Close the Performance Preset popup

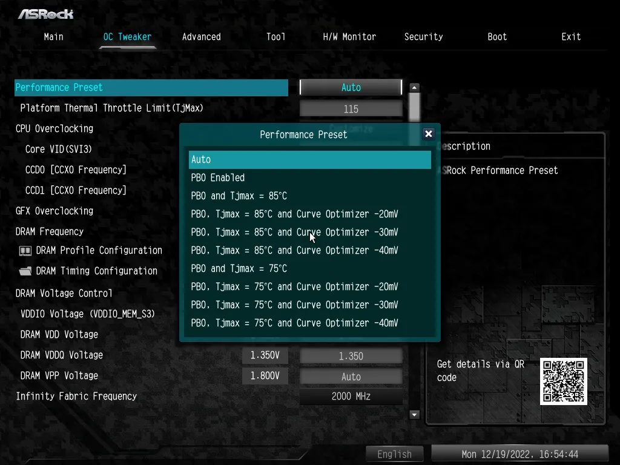tap(428, 134)
